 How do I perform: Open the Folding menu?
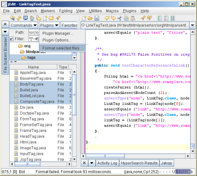[x=66, y=11]
